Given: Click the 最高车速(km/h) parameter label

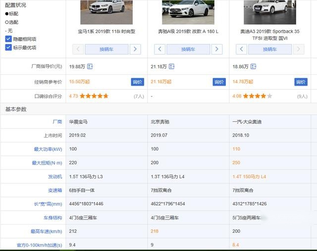Looking at the screenshot, I should (46, 231).
